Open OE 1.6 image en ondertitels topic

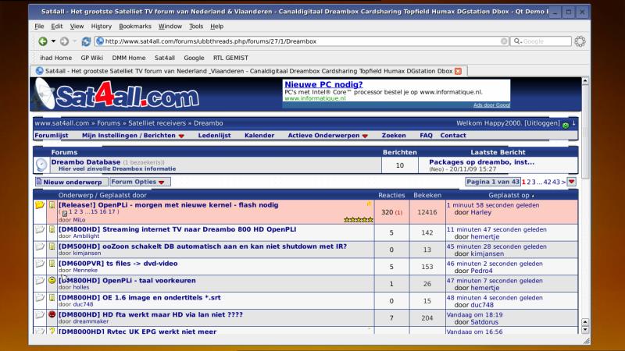[x=140, y=297]
